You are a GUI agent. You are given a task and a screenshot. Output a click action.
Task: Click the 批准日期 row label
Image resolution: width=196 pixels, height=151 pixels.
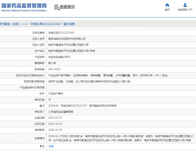(x=39, y=118)
